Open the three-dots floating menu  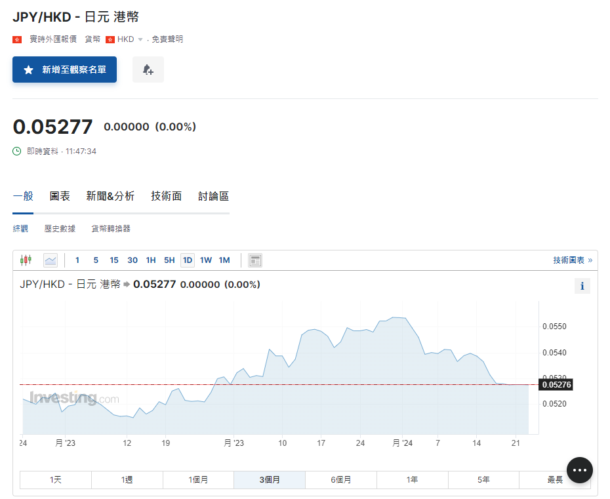pyautogui.click(x=579, y=470)
